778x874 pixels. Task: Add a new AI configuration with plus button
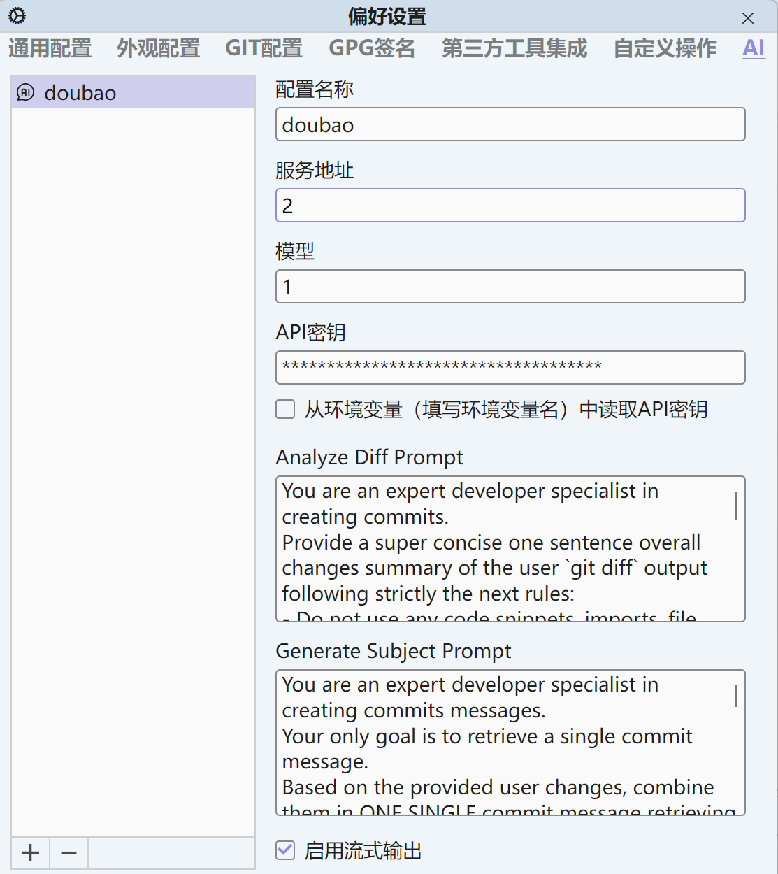30,852
